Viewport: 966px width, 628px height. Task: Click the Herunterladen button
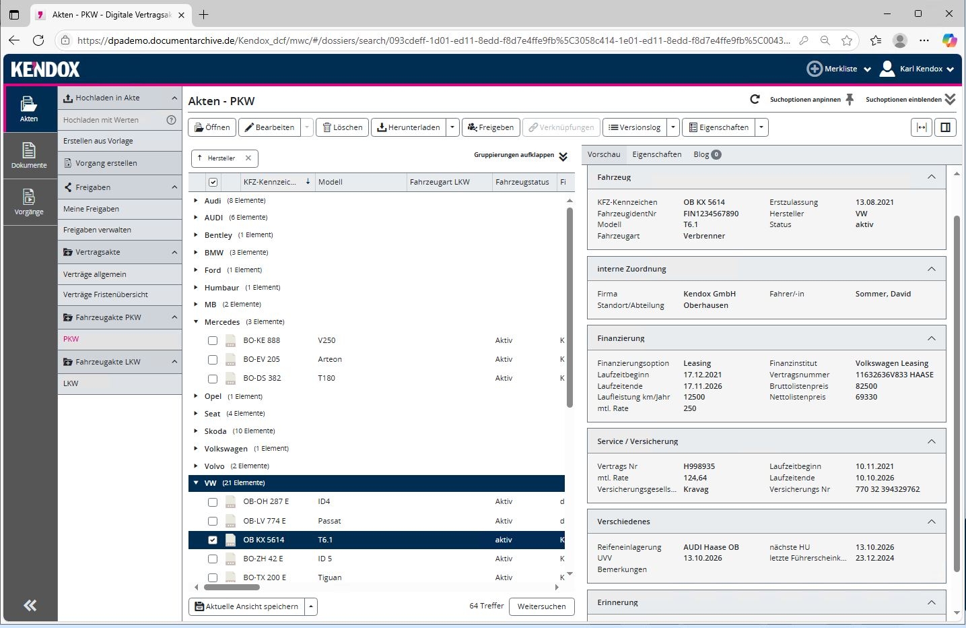coord(408,127)
